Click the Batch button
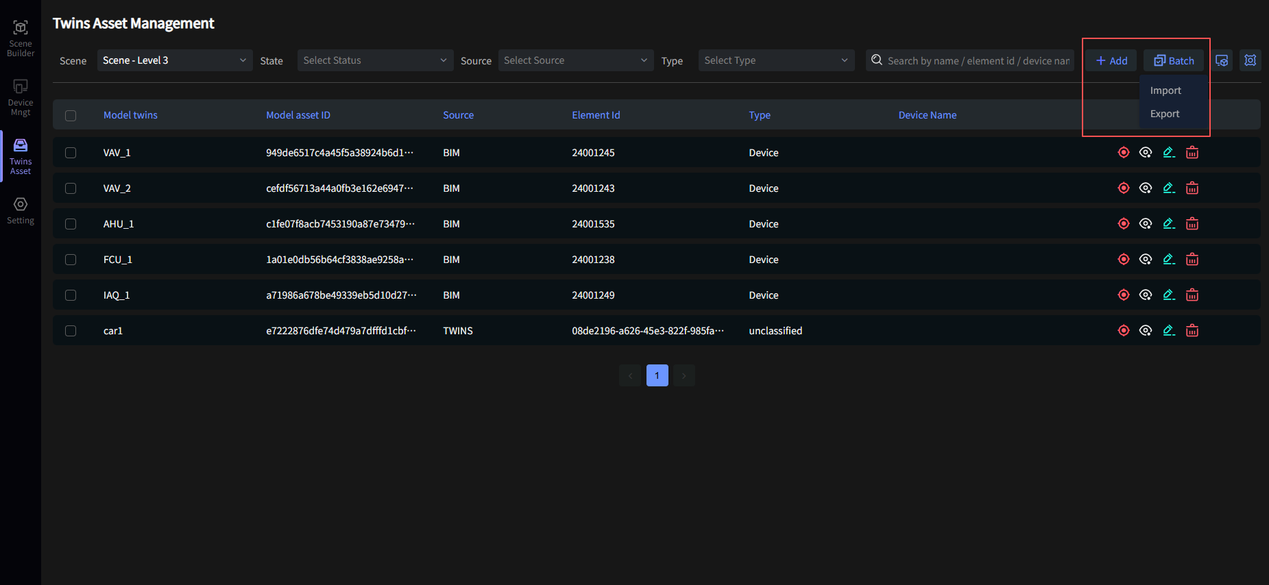The height and width of the screenshot is (585, 1269). point(1174,61)
